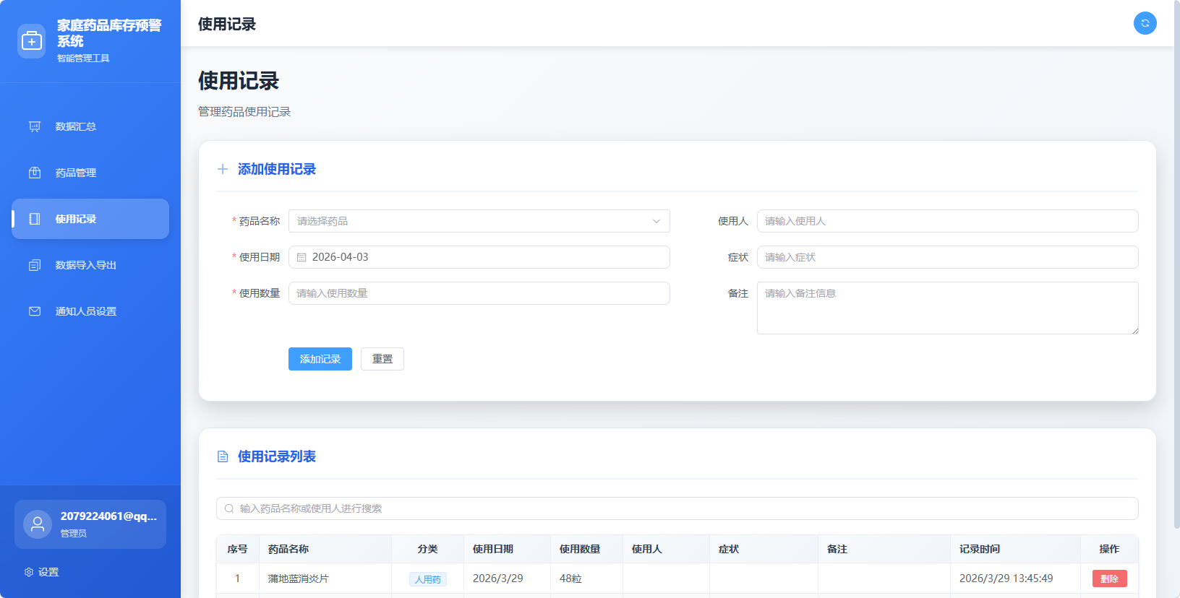Screen dimensions: 1180x598
Task: Click the document icon beside 使用记录列表
Action: (223, 456)
